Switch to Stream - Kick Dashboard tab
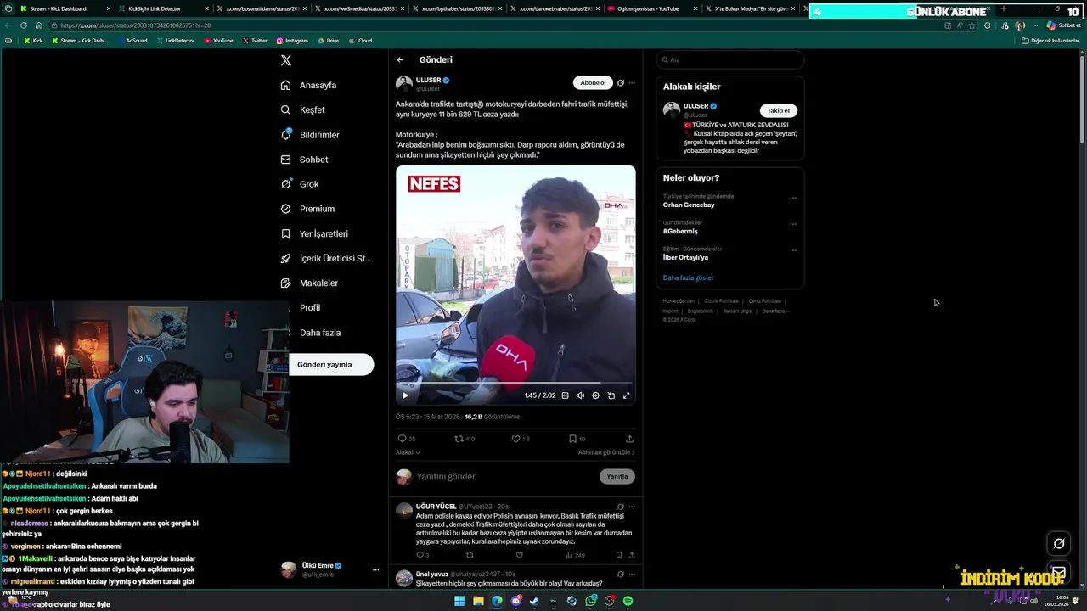The width and height of the screenshot is (1087, 611). pyautogui.click(x=64, y=8)
